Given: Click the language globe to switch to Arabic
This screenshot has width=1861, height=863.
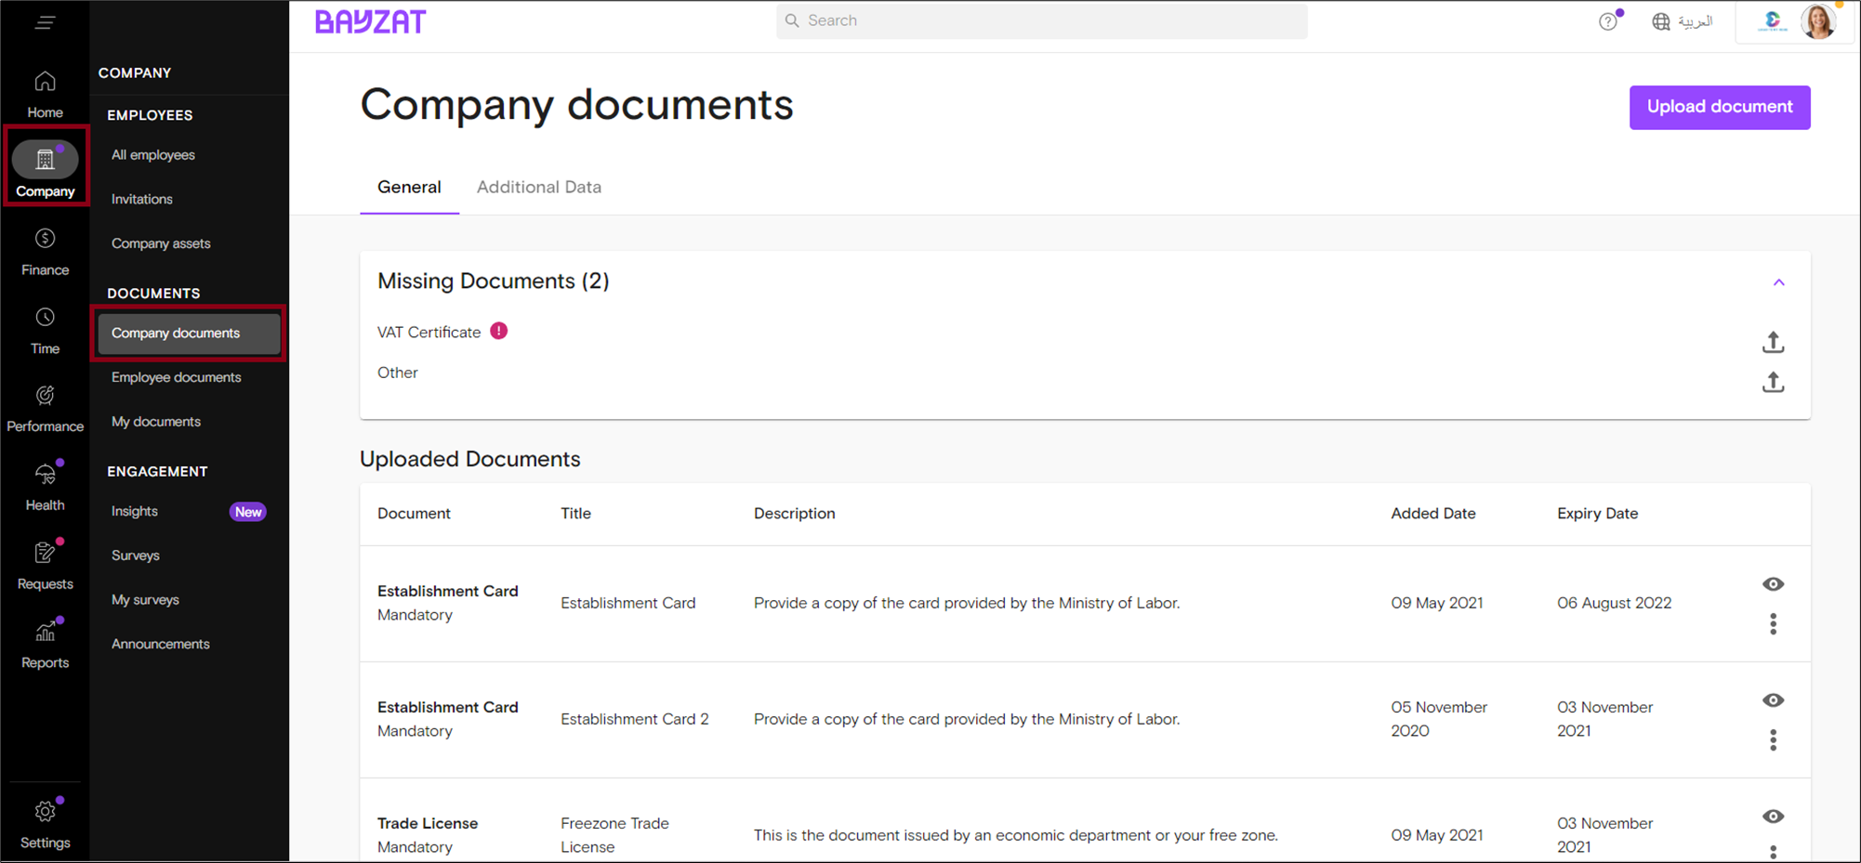Looking at the screenshot, I should pyautogui.click(x=1660, y=20).
